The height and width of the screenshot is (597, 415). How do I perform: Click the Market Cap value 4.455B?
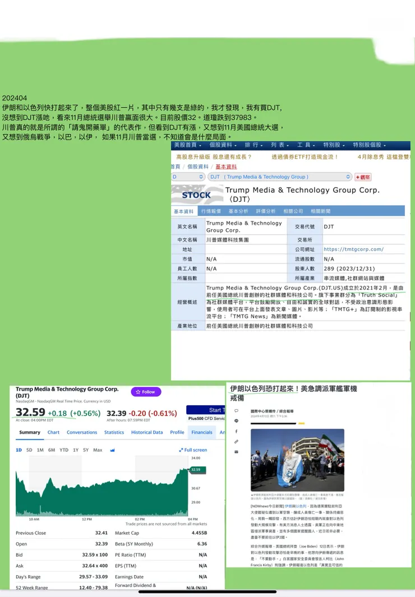click(x=199, y=533)
